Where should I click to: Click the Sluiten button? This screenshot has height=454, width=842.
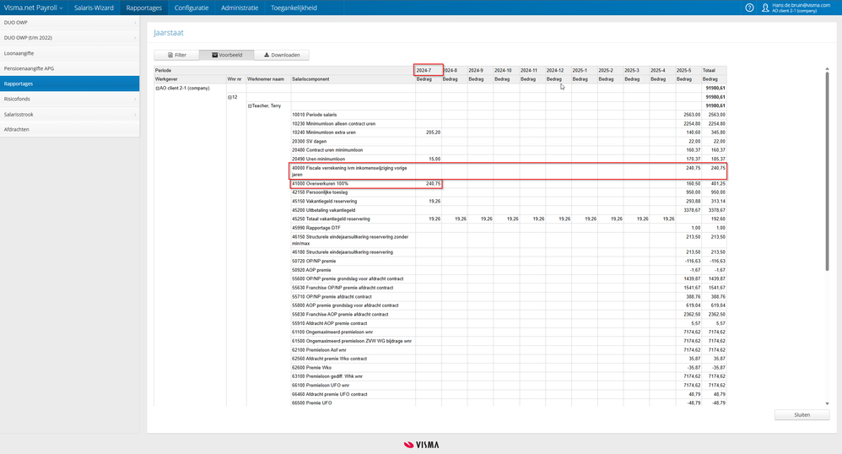point(802,415)
